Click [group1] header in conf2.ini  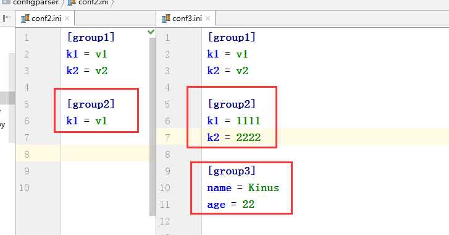coord(91,37)
